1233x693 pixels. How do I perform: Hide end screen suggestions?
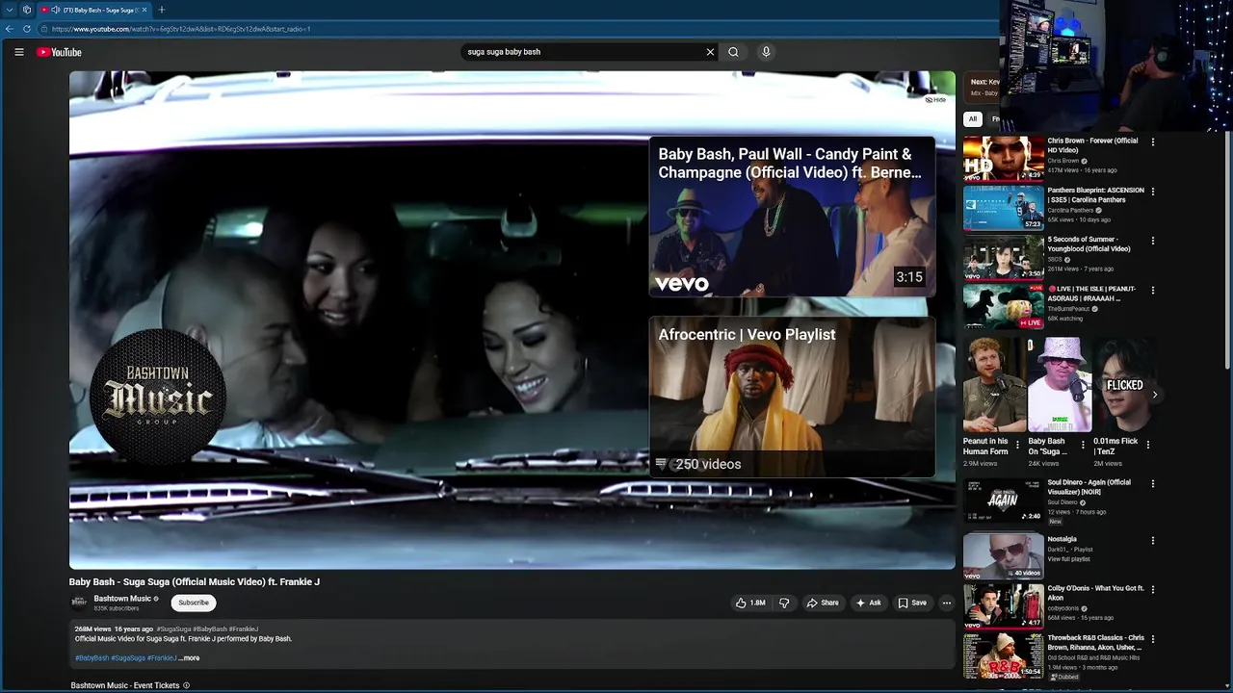(935, 100)
